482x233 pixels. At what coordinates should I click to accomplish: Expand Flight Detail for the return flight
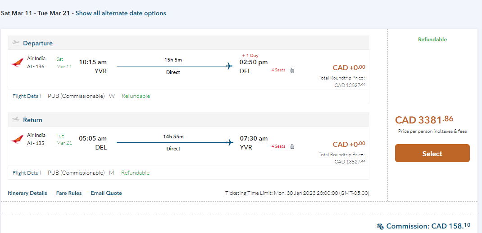27,172
